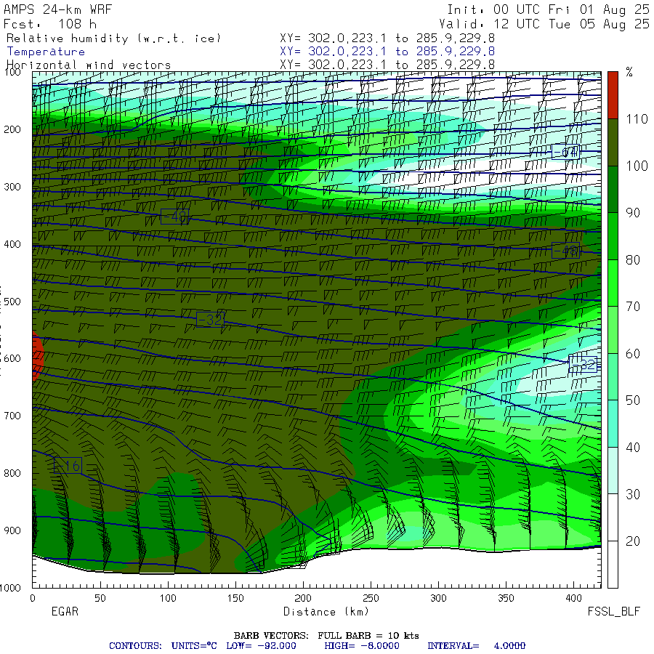Click the "50" distance axis label below the plot

[100, 599]
